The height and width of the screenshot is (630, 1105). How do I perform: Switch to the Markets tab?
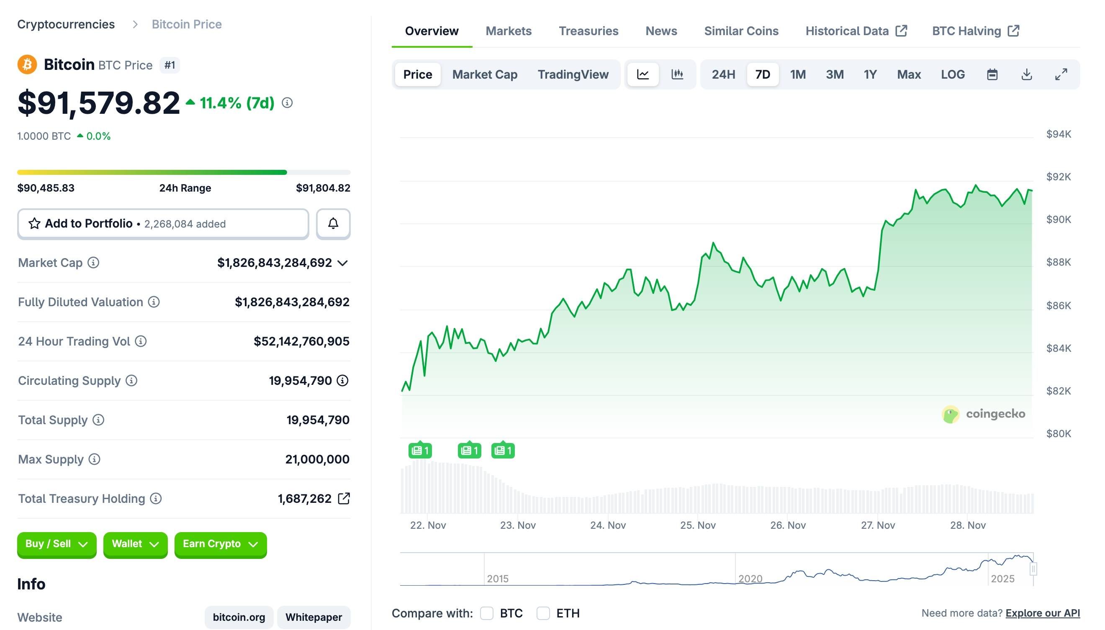point(509,31)
